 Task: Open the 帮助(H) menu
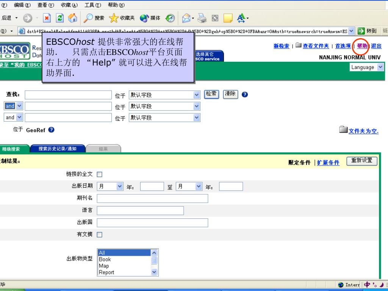click(x=116, y=5)
